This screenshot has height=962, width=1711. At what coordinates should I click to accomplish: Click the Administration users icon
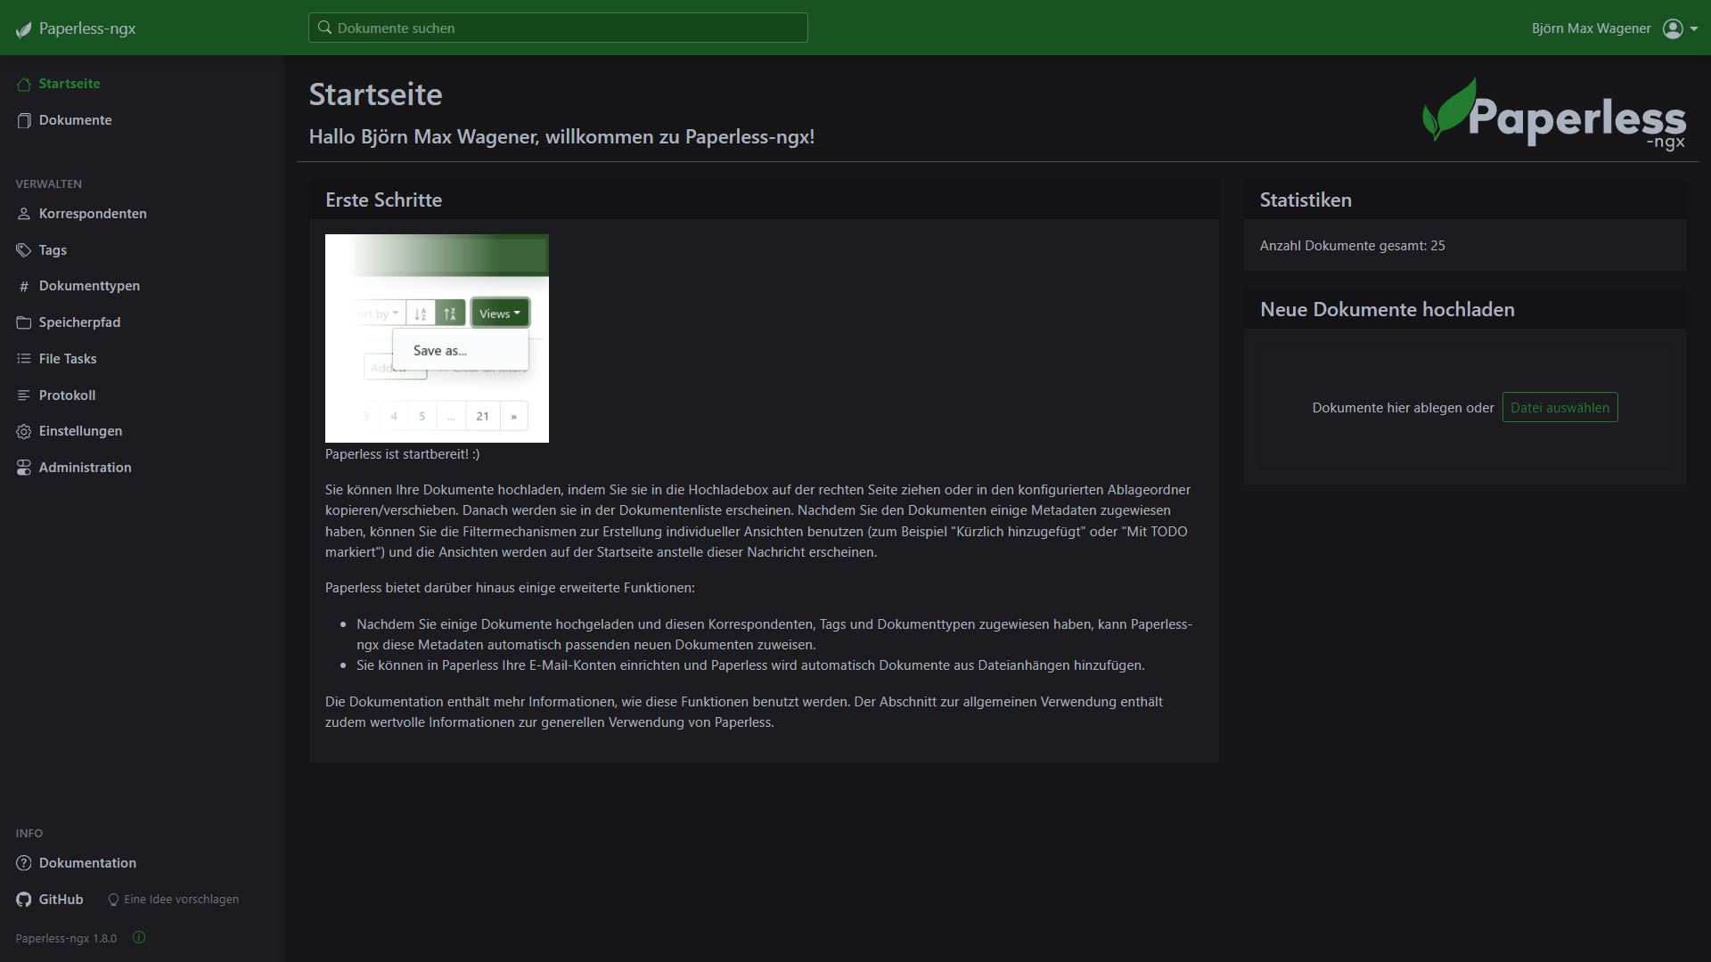click(x=23, y=467)
